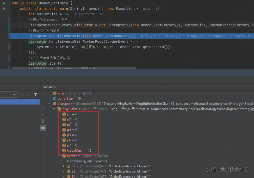Click the field icon beside p2
Image resolution: width=254 pixels, height=178 pixels.
coord(64,119)
